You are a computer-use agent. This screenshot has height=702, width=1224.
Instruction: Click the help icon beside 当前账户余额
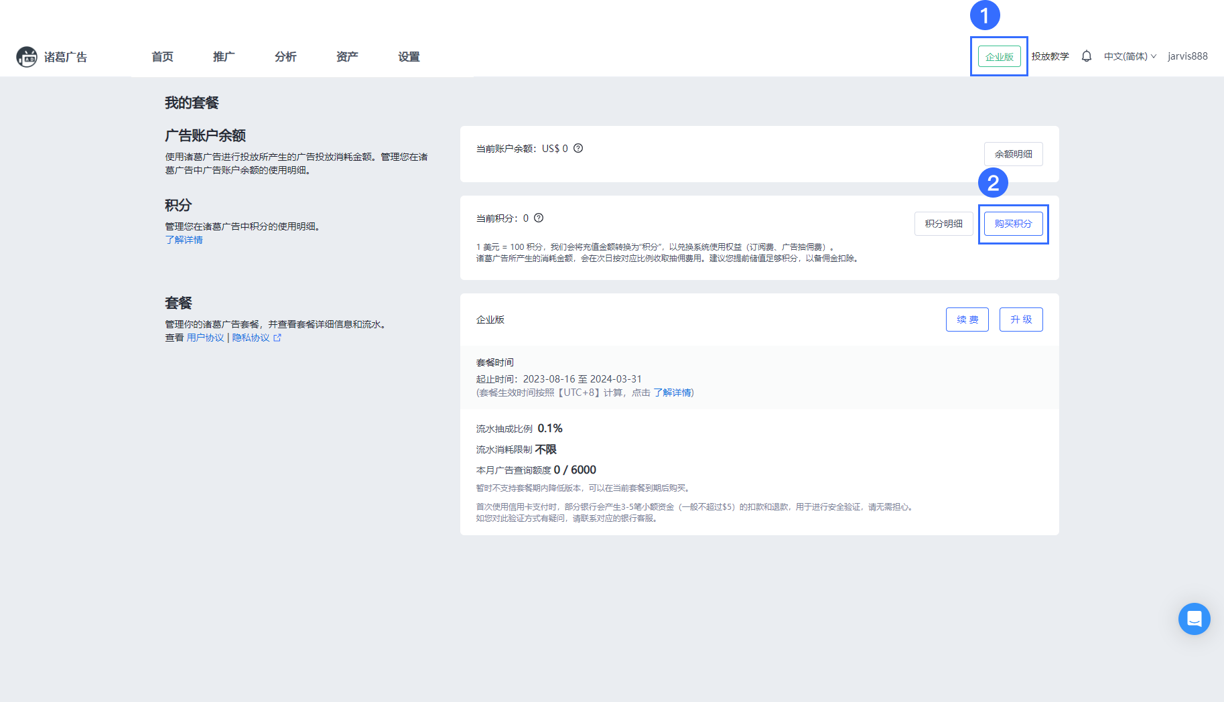tap(579, 148)
